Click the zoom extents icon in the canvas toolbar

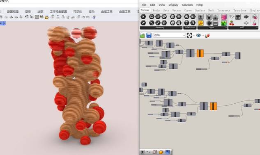(x=189, y=35)
